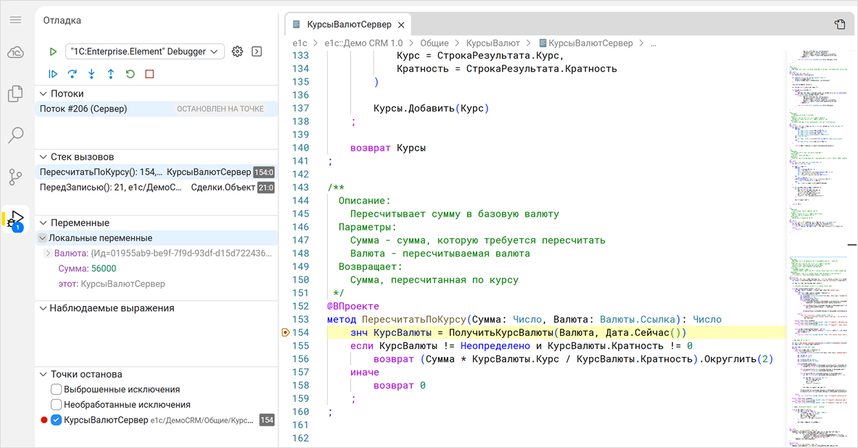Disable the КурсыВалютСервер breakpoint checkbox
The image size is (858, 448).
click(56, 420)
